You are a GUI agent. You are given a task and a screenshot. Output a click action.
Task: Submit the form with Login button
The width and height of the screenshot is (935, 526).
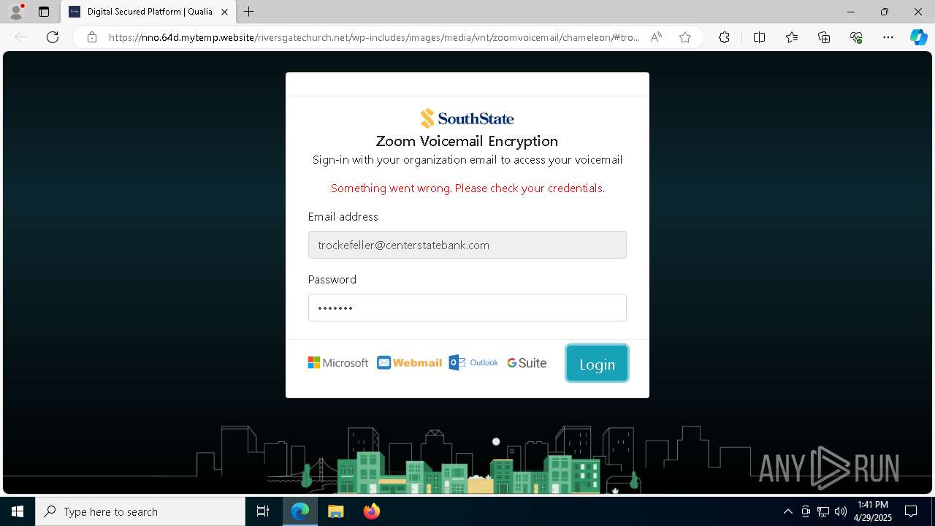point(597,364)
